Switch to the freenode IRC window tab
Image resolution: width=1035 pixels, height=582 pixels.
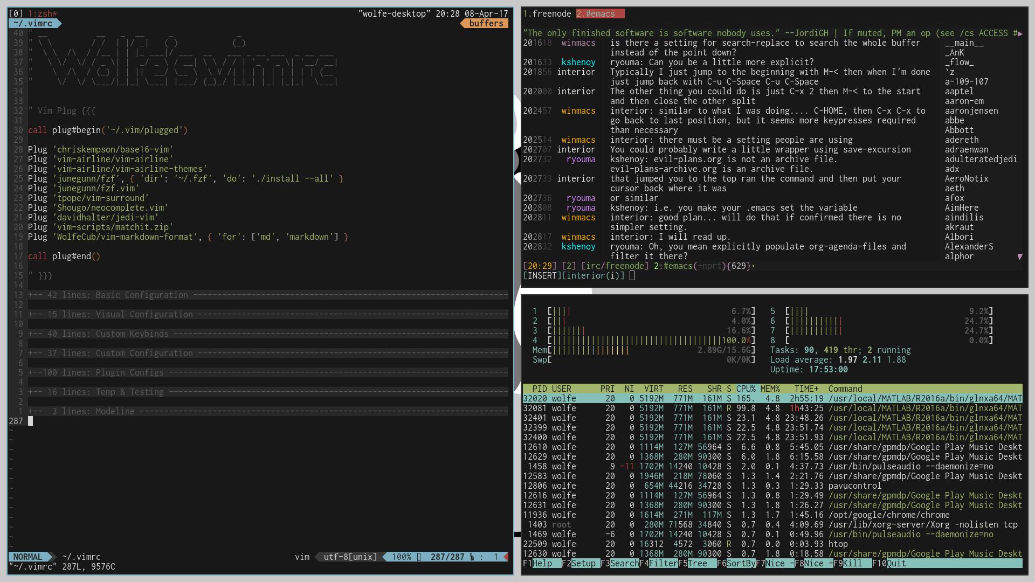(547, 14)
